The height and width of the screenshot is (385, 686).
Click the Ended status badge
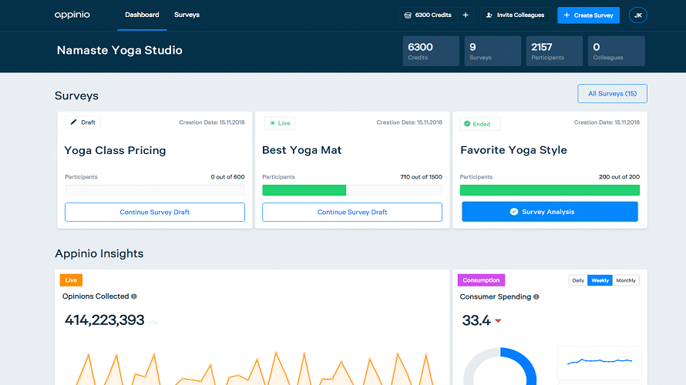[480, 124]
